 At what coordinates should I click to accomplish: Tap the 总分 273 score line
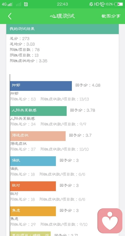pos(20,39)
